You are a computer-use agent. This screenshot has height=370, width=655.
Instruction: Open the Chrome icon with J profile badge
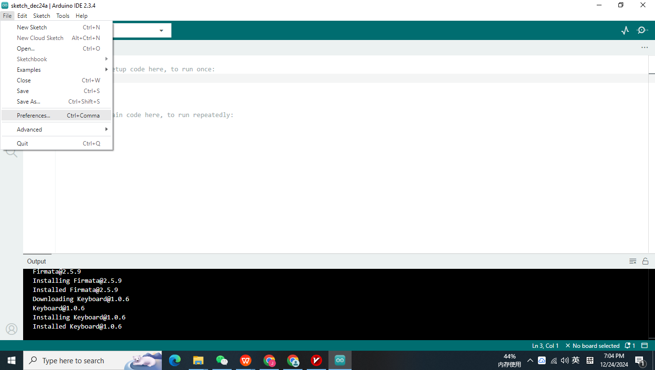tap(269, 360)
